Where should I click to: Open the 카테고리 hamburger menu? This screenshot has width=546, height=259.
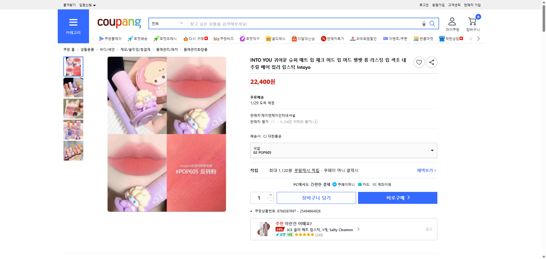click(73, 22)
